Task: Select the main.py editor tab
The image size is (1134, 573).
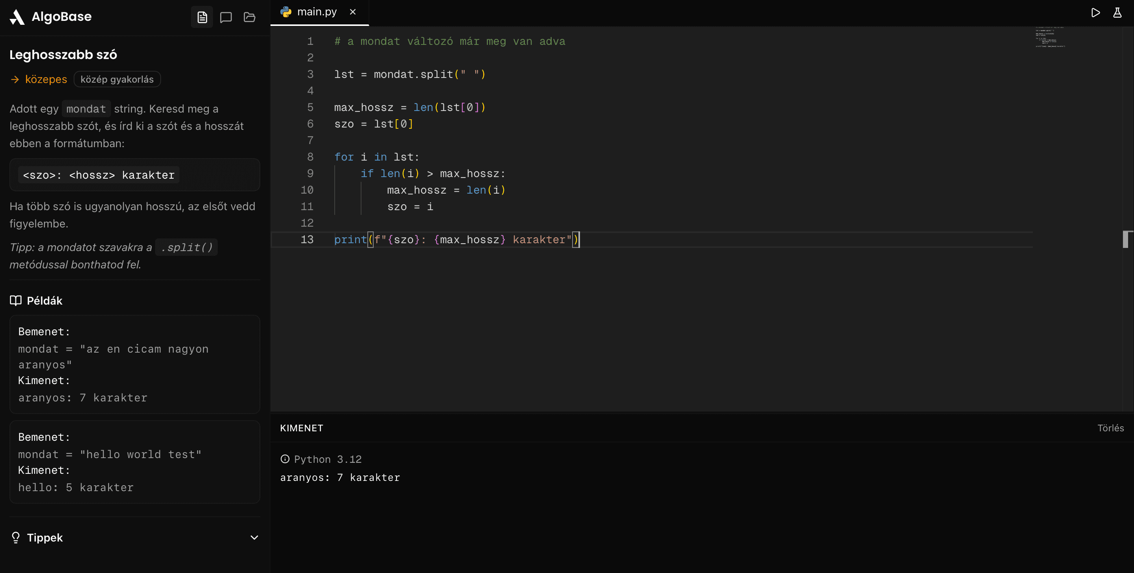Action: tap(317, 12)
